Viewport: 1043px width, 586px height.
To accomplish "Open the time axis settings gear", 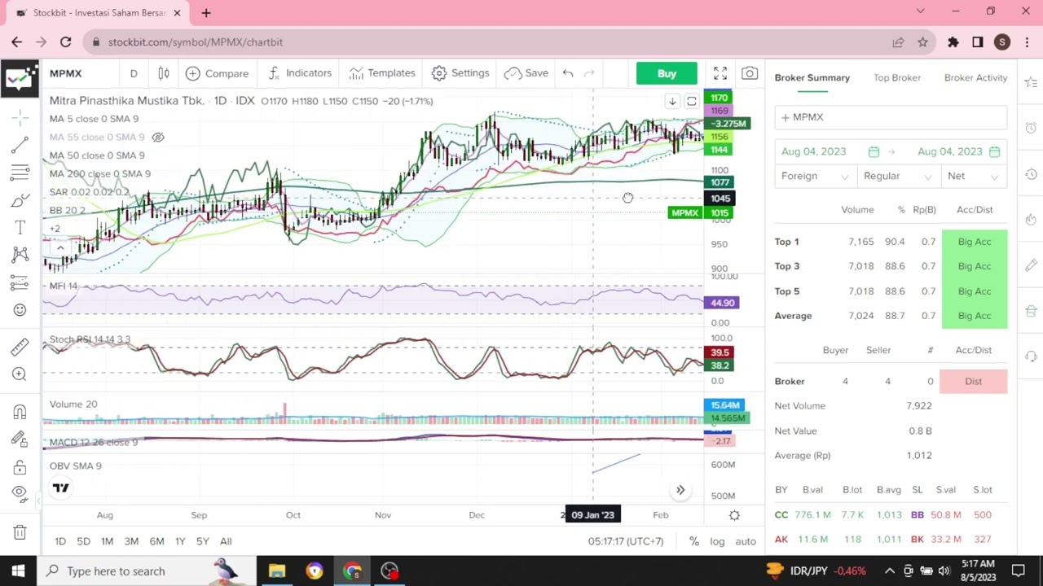I will tap(734, 514).
